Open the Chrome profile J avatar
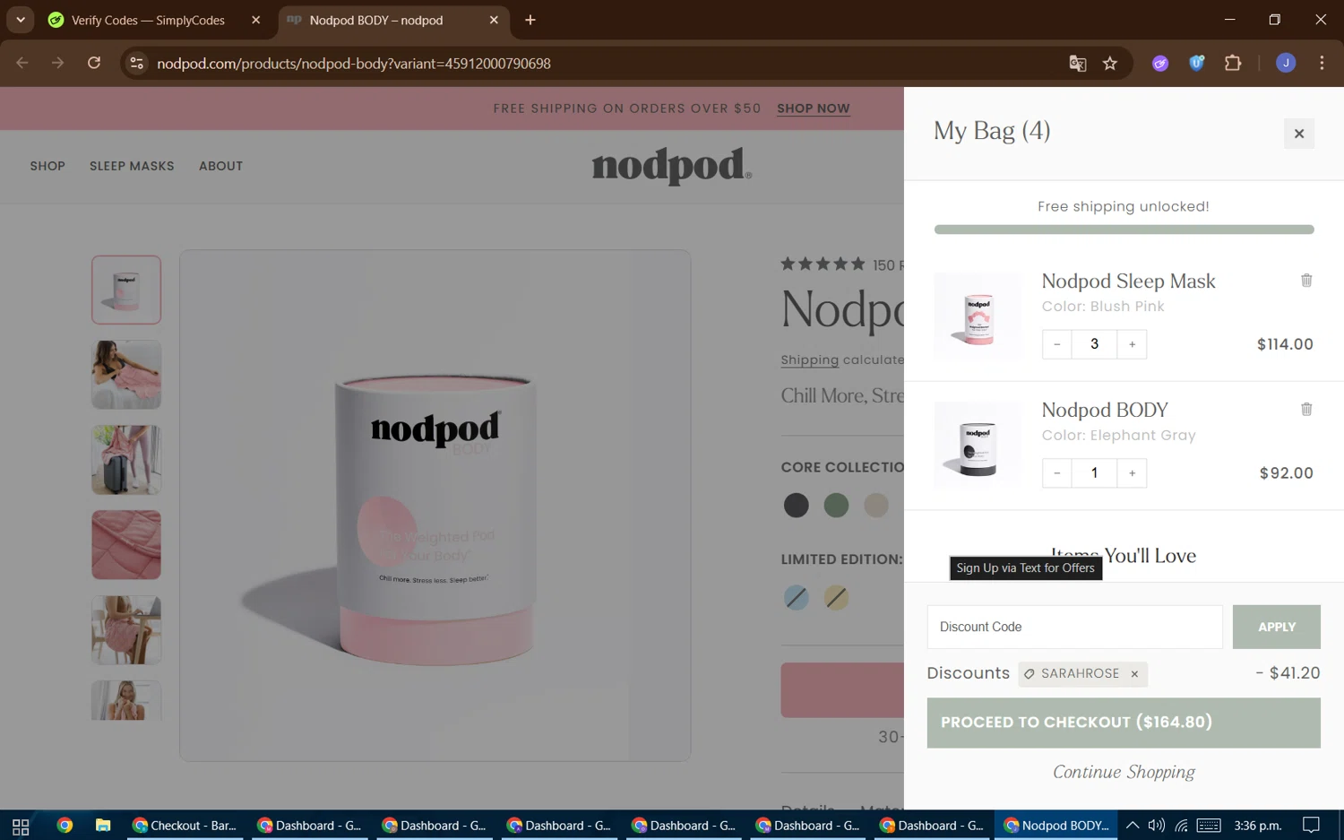 coord(1286,63)
